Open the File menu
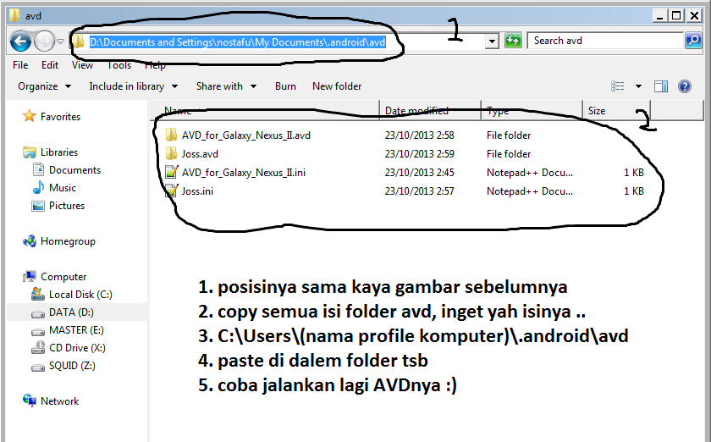 tap(20, 65)
